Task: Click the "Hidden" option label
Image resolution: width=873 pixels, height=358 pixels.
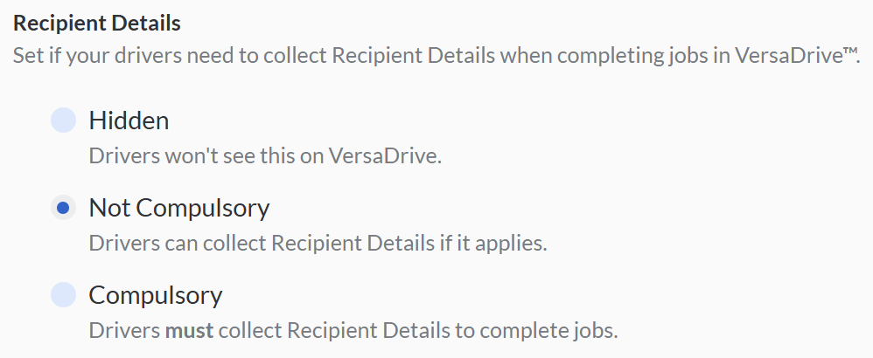Action: pyautogui.click(x=129, y=120)
